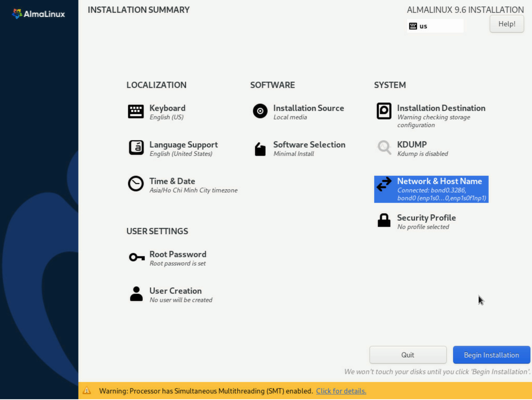
Task: Click the 'No user will be created' text
Action: tap(181, 300)
